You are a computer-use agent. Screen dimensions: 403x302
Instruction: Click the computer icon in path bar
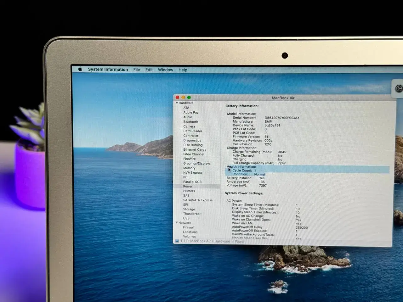177,241
